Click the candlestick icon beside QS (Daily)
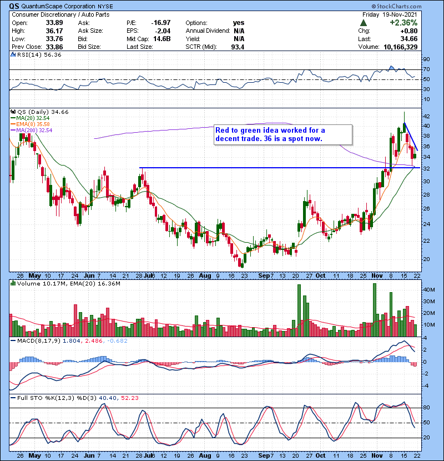This screenshot has width=444, height=461. 13,112
